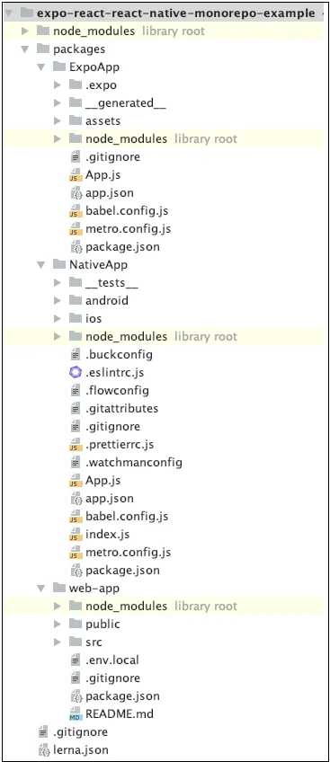
Task: Click the .env.local file icon
Action: [x=76, y=660]
